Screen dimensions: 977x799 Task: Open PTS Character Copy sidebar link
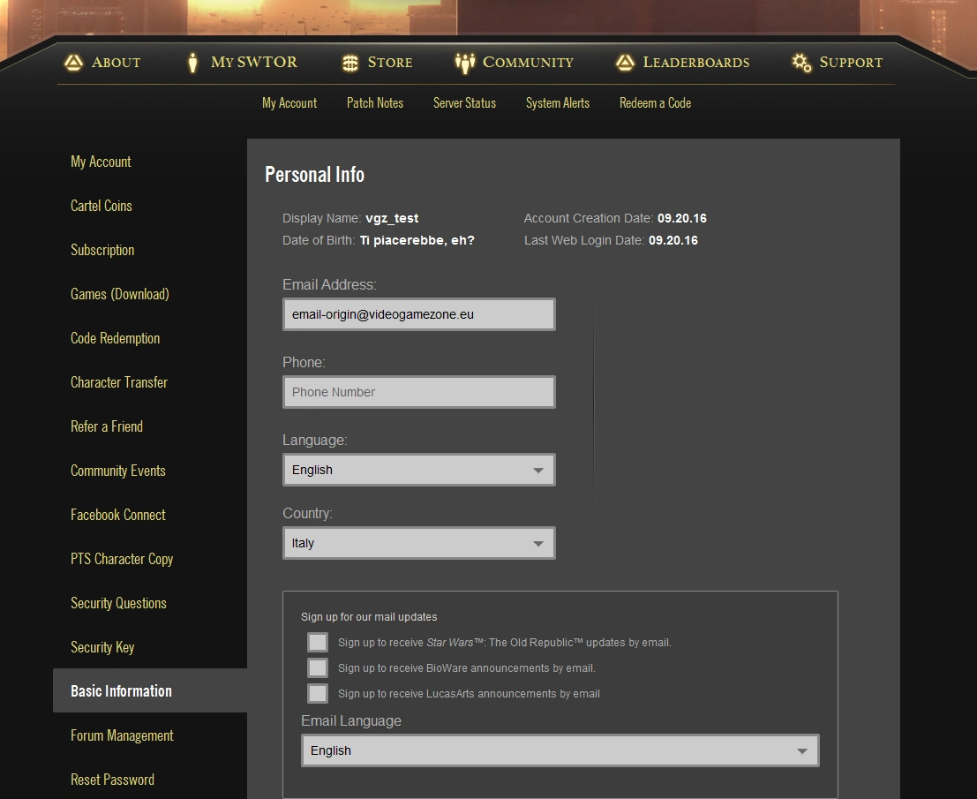coord(122,559)
